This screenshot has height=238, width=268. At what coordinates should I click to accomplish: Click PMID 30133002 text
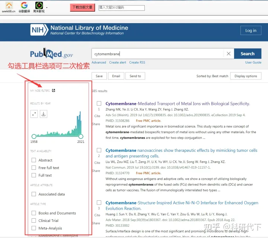pyautogui.click(x=117, y=226)
